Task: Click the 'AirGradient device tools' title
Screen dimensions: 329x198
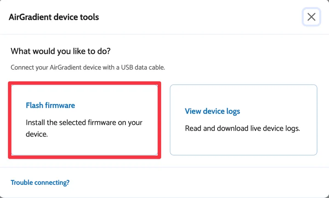Action: tap(54, 17)
